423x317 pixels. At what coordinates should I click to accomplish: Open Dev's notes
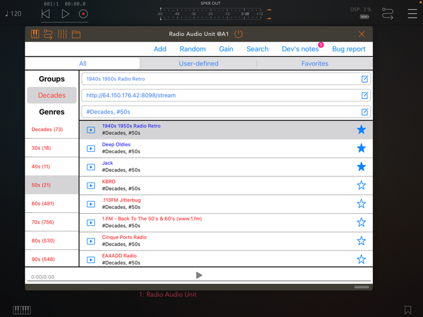300,49
